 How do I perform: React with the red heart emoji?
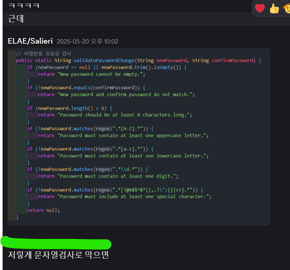point(260,8)
